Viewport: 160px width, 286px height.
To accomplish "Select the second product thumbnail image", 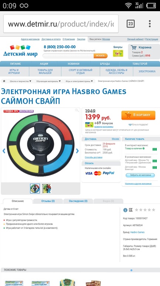I will click(47, 189).
